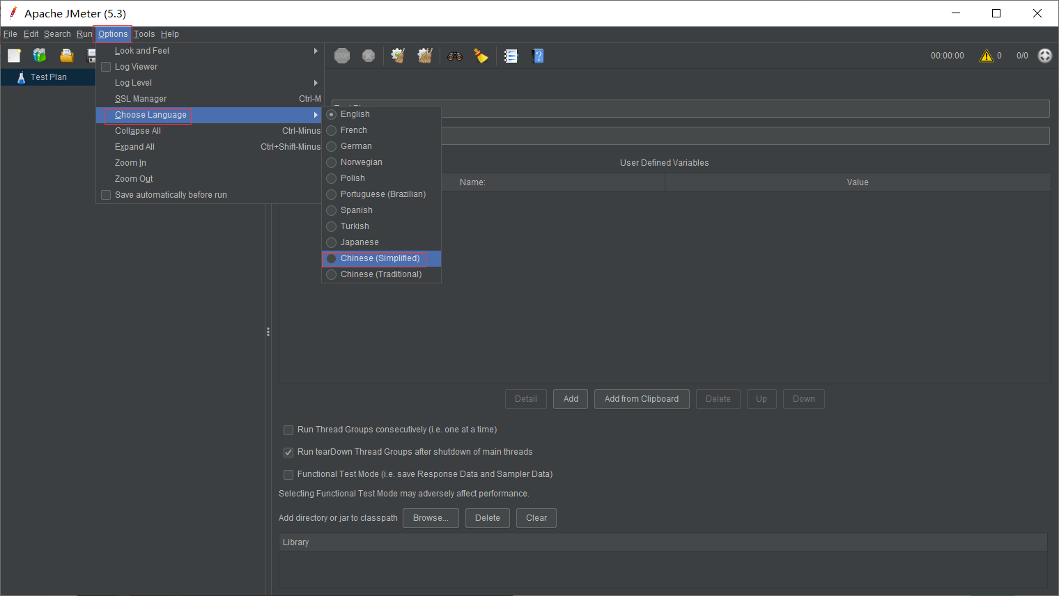Click the Clear classpath button
The image size is (1059, 596).
pos(536,518)
